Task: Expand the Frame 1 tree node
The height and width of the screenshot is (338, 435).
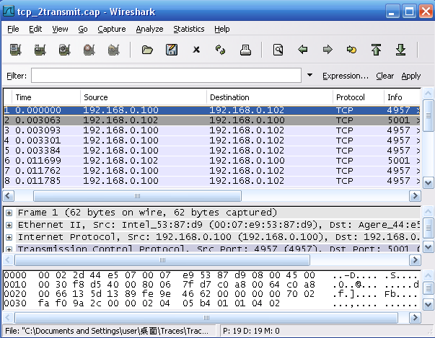Action: pyautogui.click(x=9, y=213)
